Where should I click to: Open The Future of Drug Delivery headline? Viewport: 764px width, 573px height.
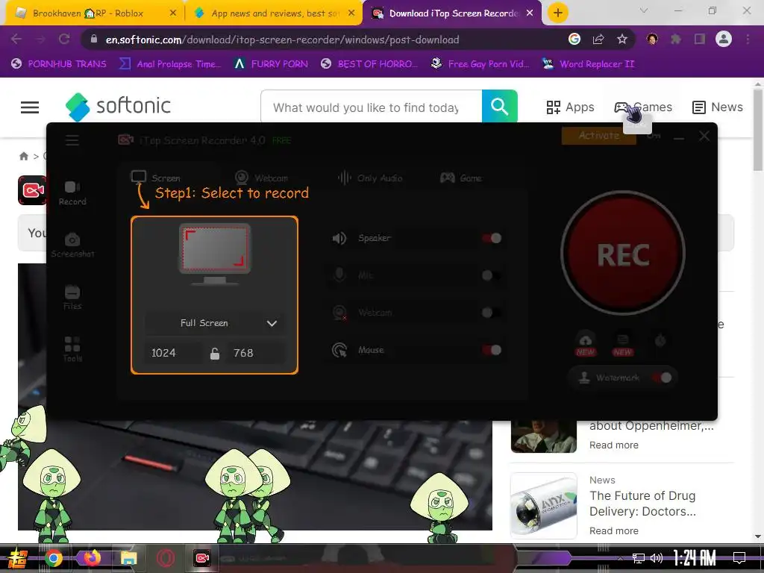coord(642,504)
